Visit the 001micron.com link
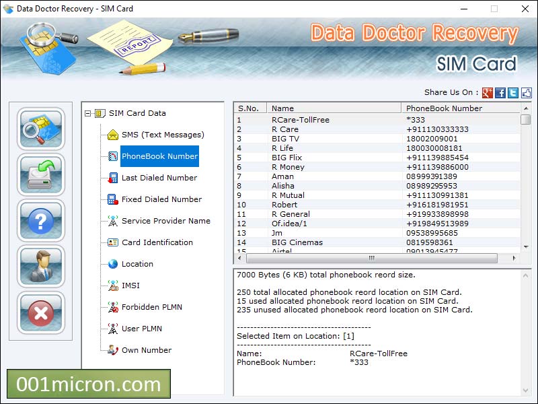Screen dimensions: 538x404 click(87, 384)
